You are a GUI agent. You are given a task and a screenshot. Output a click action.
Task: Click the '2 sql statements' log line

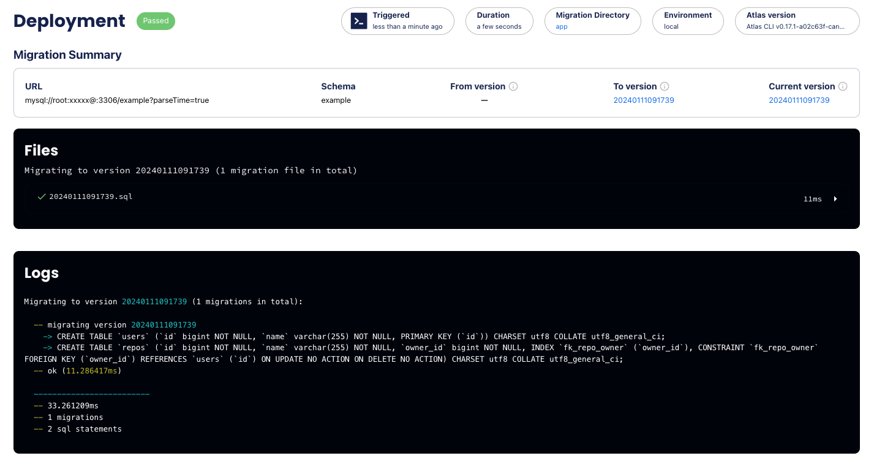[x=78, y=429]
